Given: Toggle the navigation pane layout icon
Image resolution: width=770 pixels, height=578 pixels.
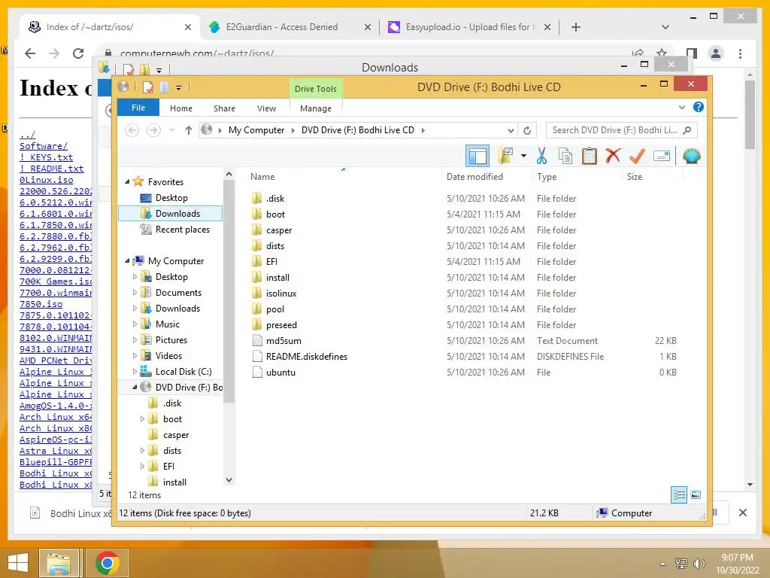Looking at the screenshot, I should click(x=477, y=157).
